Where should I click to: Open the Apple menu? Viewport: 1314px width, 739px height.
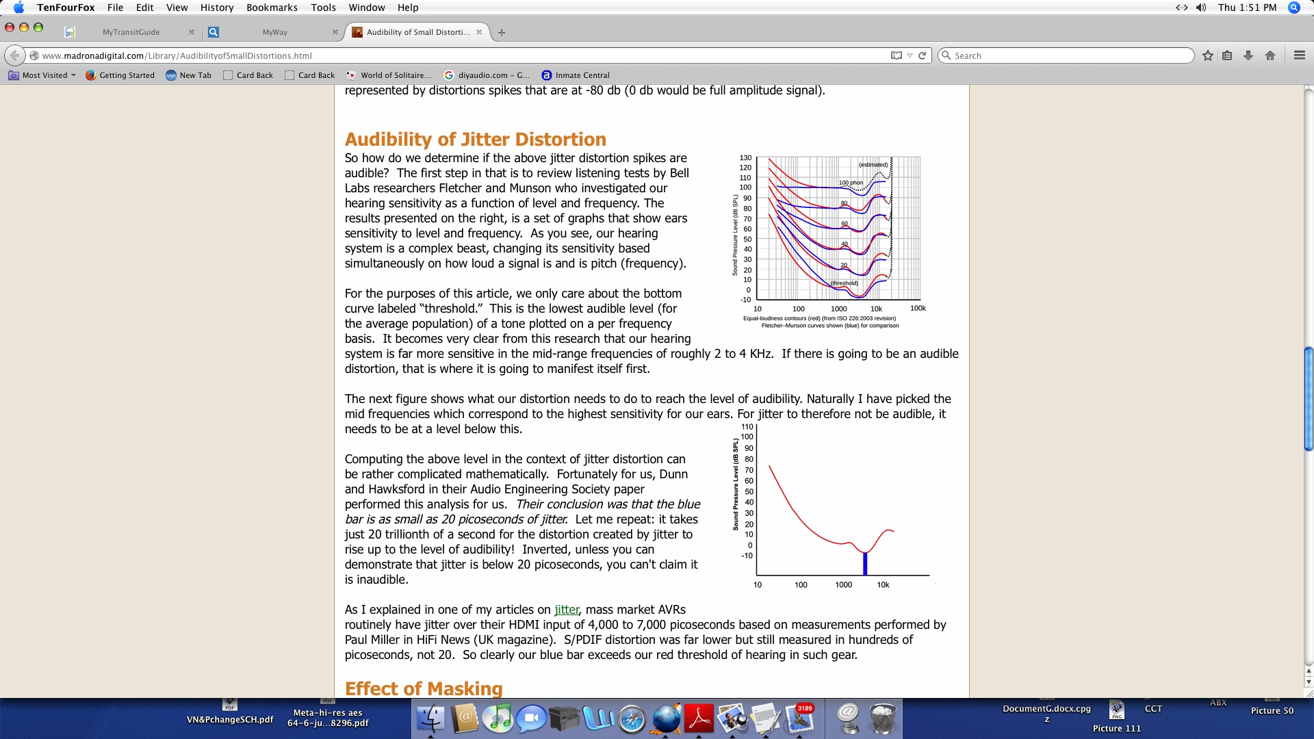(x=18, y=8)
